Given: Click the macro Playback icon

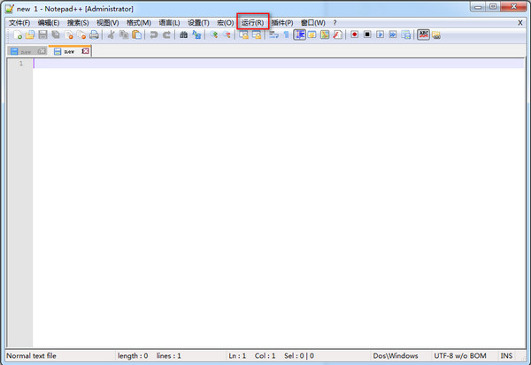Looking at the screenshot, I should click(380, 34).
